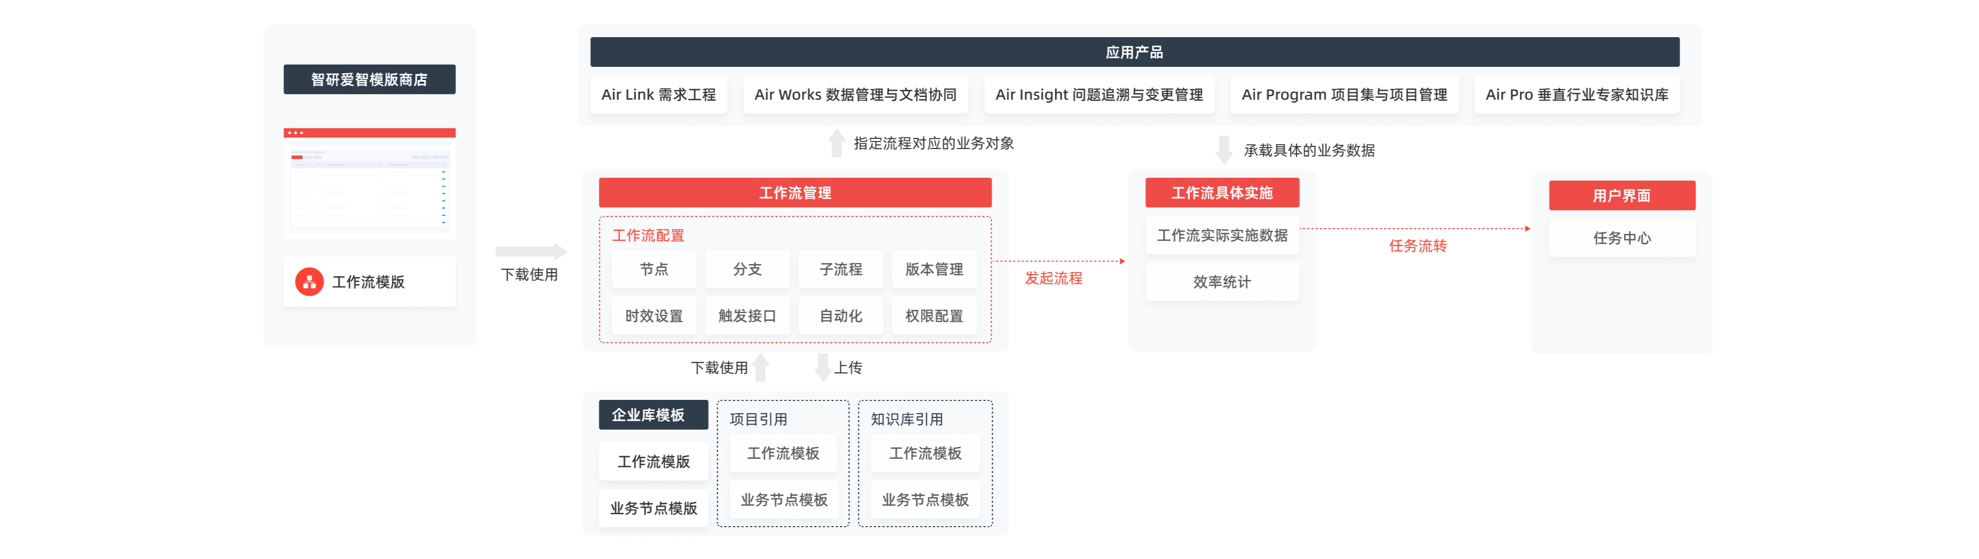This screenshot has height=559, width=1979.
Task: Click the 应用产品 header bar
Action: click(1134, 52)
